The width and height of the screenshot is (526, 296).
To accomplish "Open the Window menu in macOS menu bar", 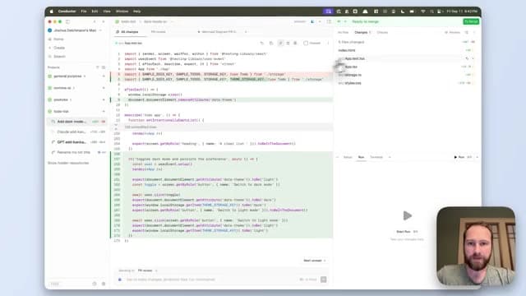I will tap(122, 12).
